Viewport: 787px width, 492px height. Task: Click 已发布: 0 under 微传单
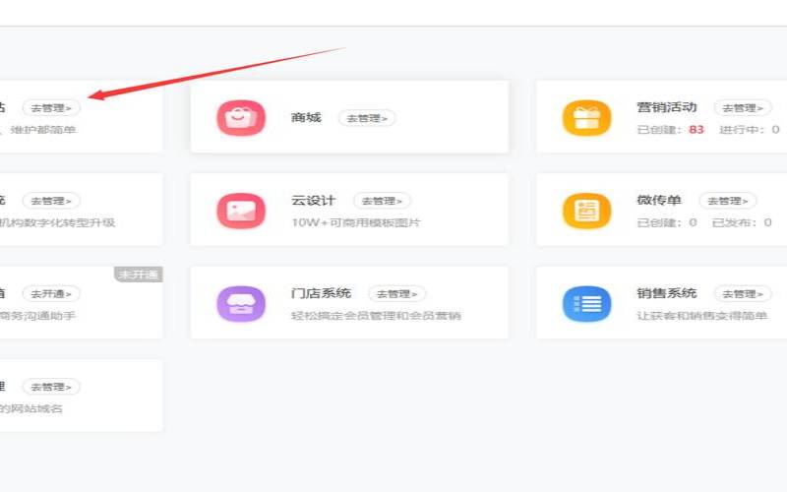[742, 222]
